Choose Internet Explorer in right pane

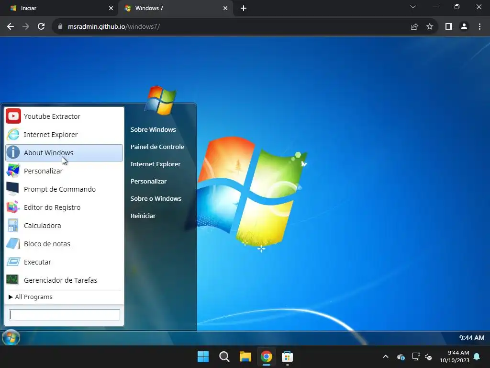pos(156,164)
